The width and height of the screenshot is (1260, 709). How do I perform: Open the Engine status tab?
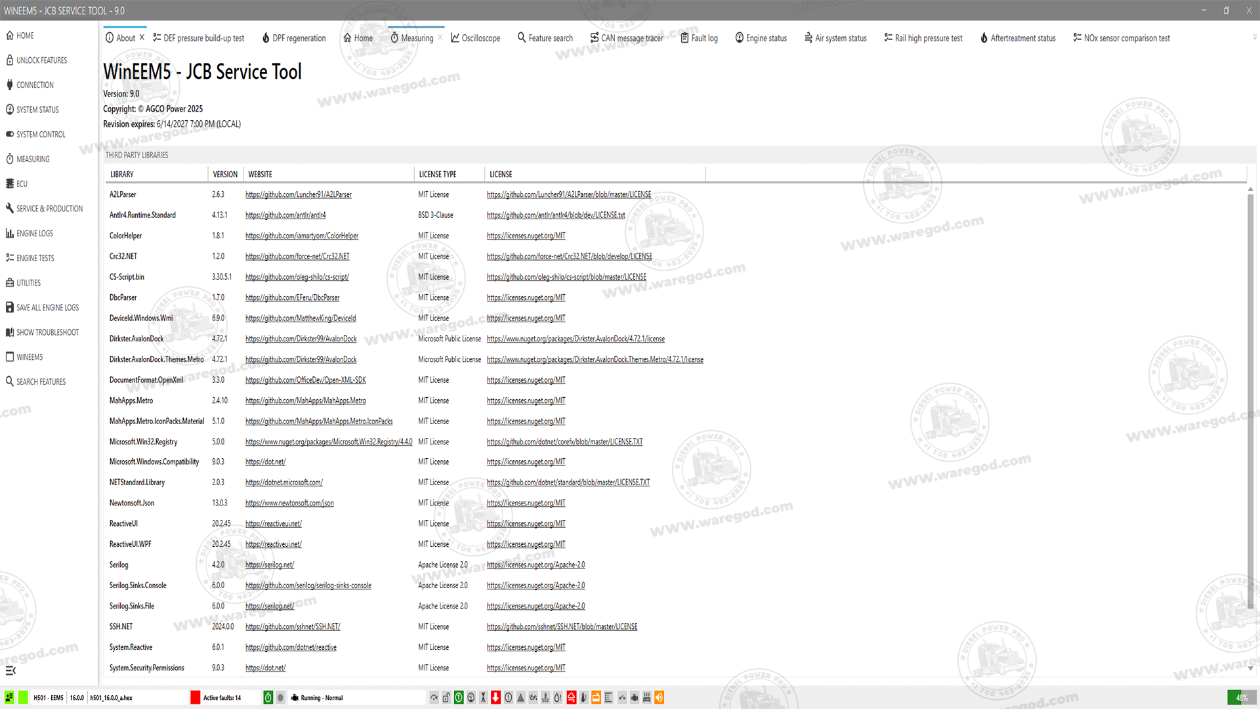[761, 38]
